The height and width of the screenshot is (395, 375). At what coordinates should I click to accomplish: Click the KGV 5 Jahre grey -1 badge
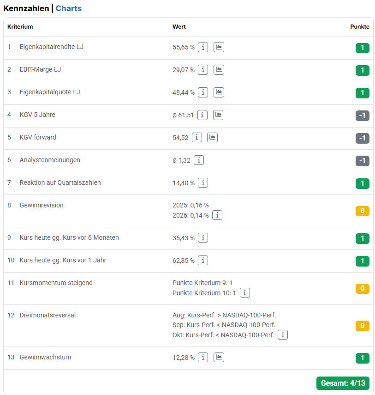[x=362, y=115]
